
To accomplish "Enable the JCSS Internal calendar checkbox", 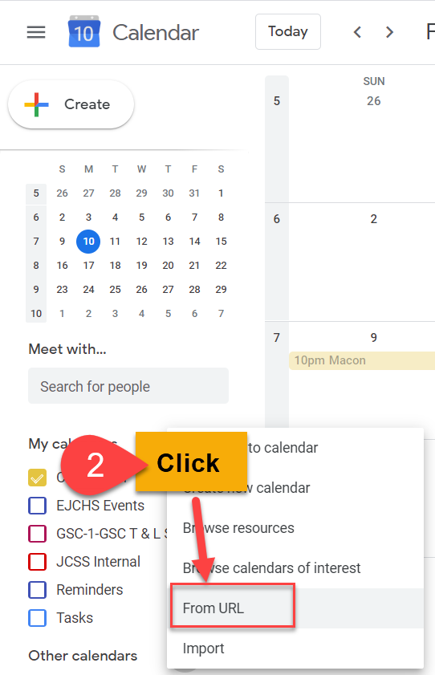I will click(38, 562).
